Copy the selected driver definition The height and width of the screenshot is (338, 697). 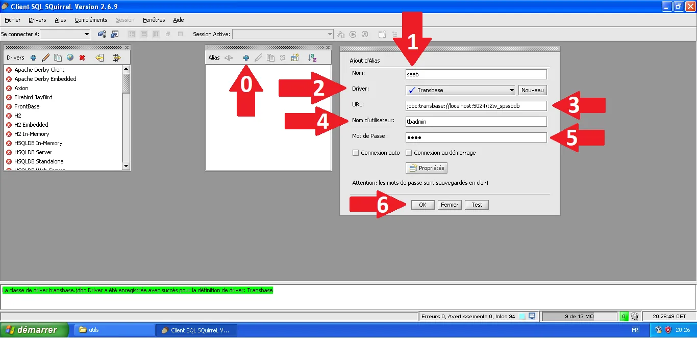[x=58, y=58]
